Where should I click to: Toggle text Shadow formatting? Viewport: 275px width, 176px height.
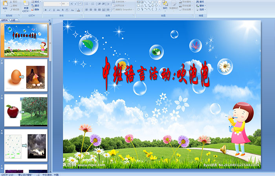tap(62, 10)
